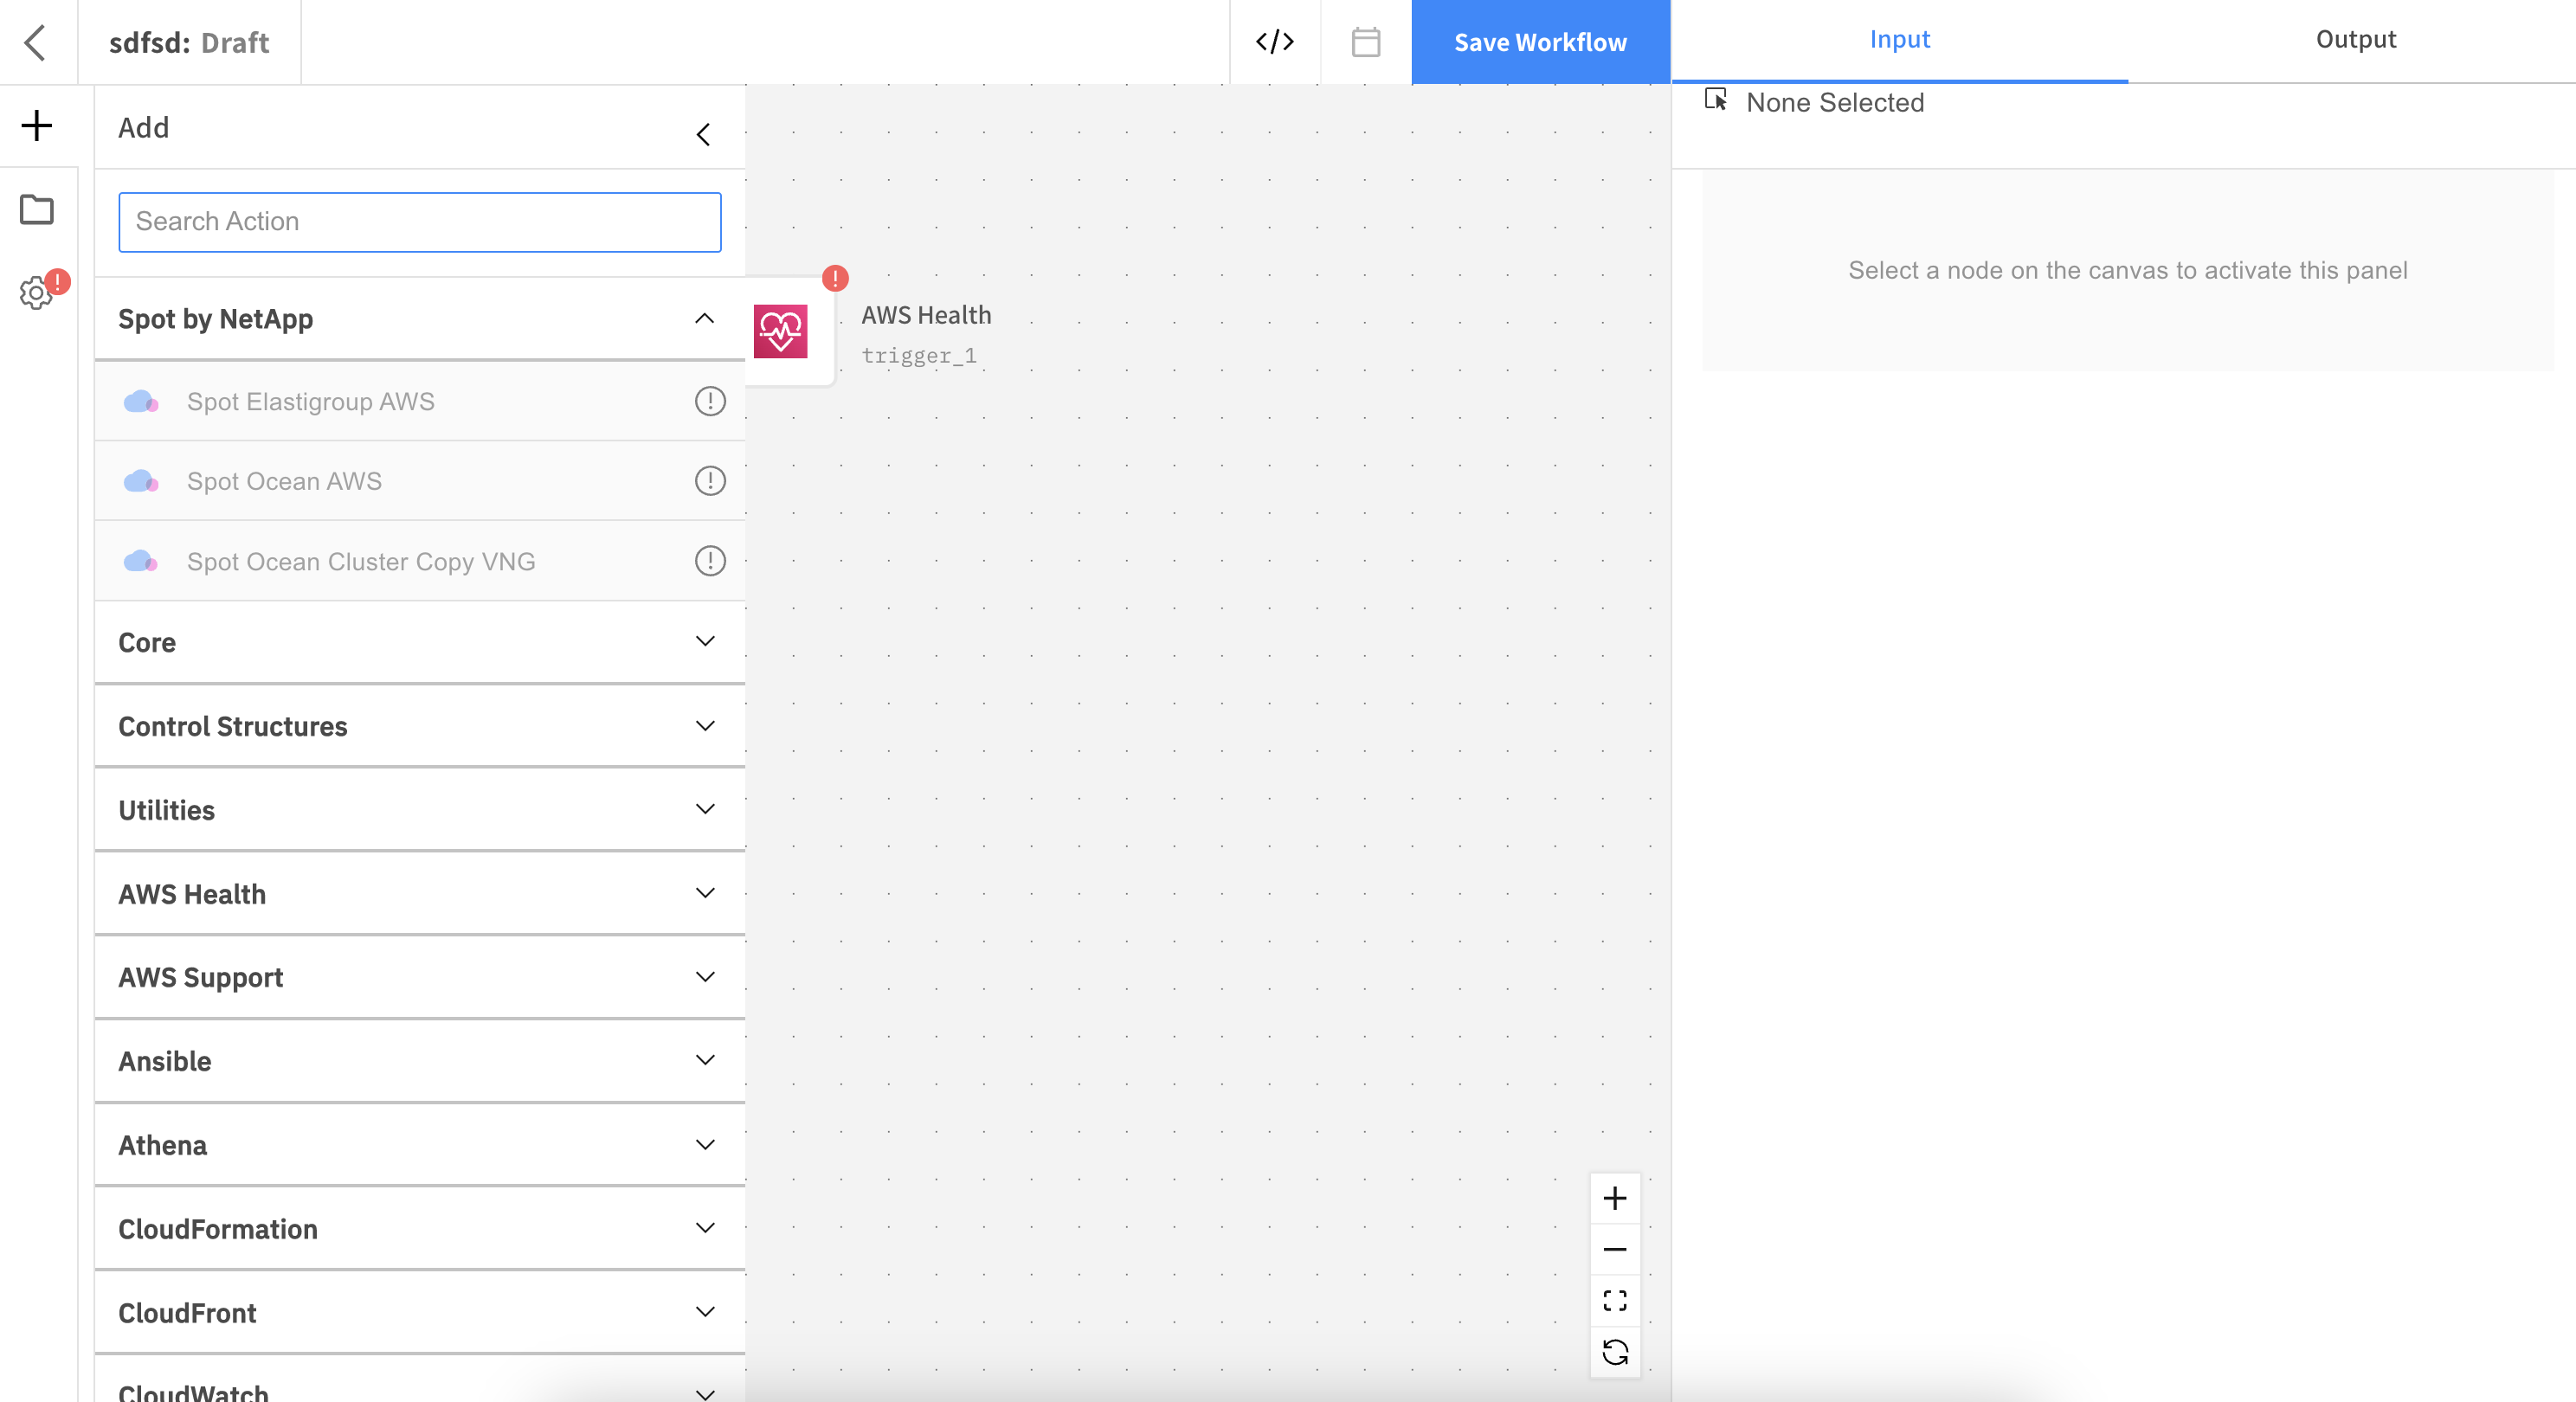The height and width of the screenshot is (1402, 2576).
Task: Fit canvas view to screen
Action: (x=1615, y=1301)
